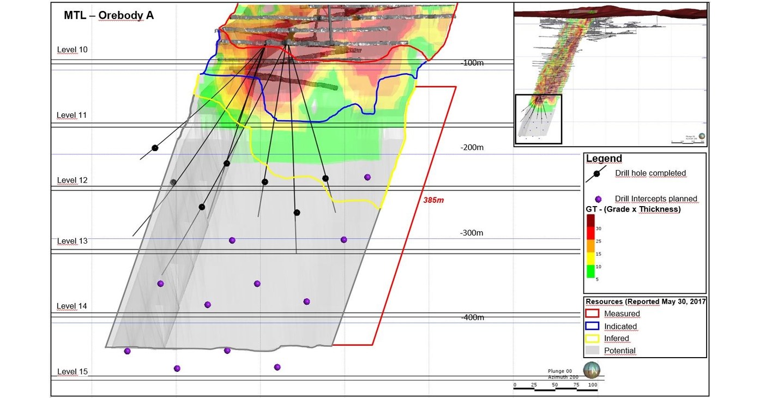The image size is (760, 398).
Task: Select the yellow Infered resource outline box in legend
Action: click(x=592, y=339)
